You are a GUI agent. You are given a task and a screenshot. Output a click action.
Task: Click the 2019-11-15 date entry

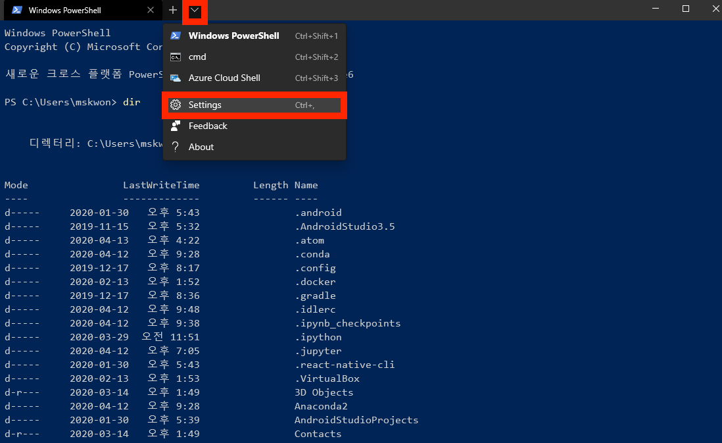pos(99,226)
